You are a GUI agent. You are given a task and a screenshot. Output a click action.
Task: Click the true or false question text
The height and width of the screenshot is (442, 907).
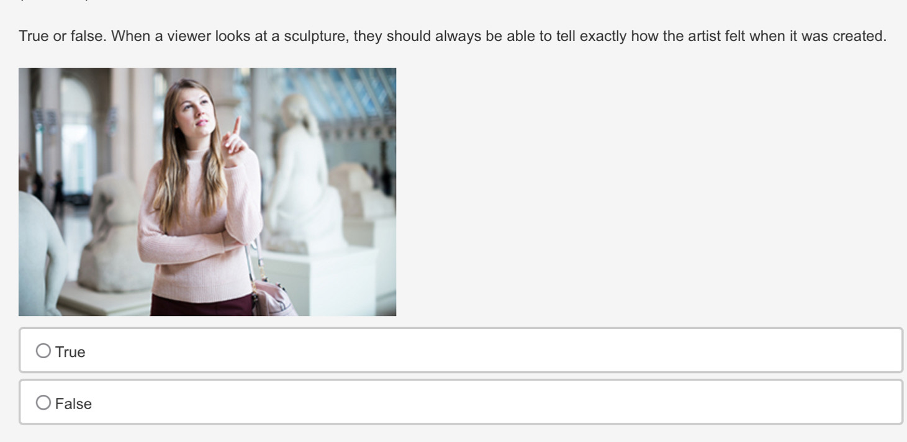coord(453,36)
